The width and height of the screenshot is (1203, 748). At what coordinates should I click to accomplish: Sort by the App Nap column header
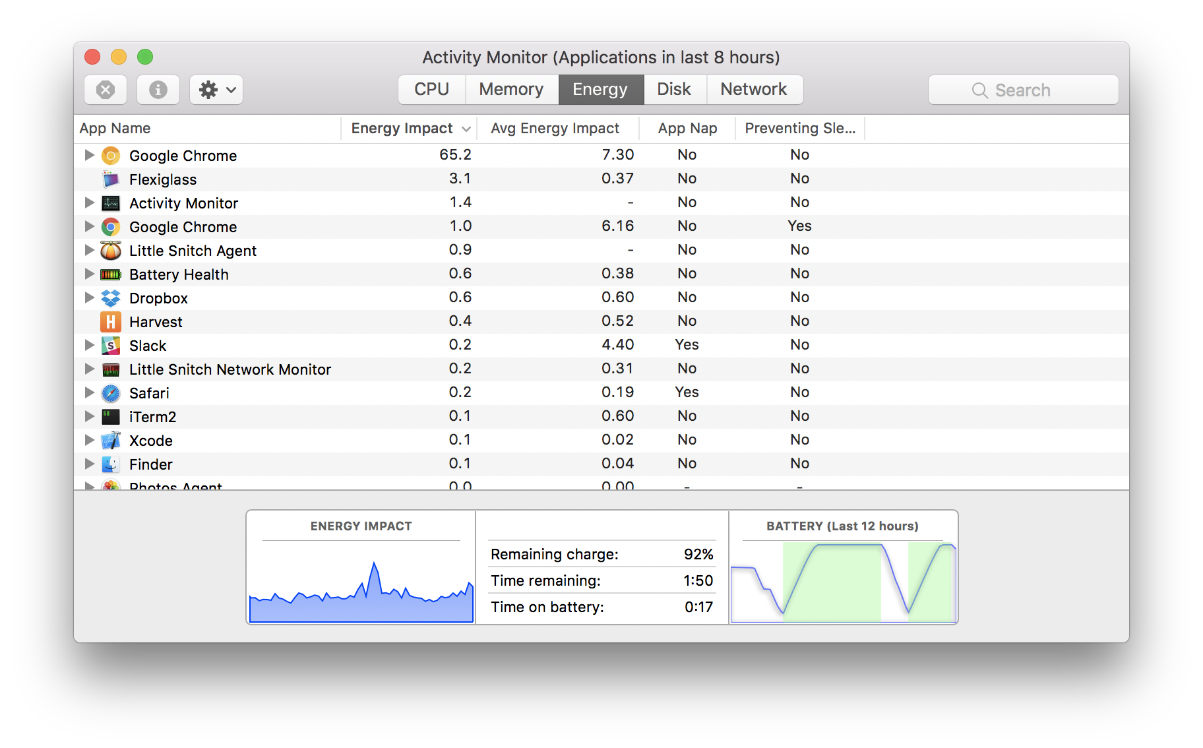pyautogui.click(x=687, y=129)
